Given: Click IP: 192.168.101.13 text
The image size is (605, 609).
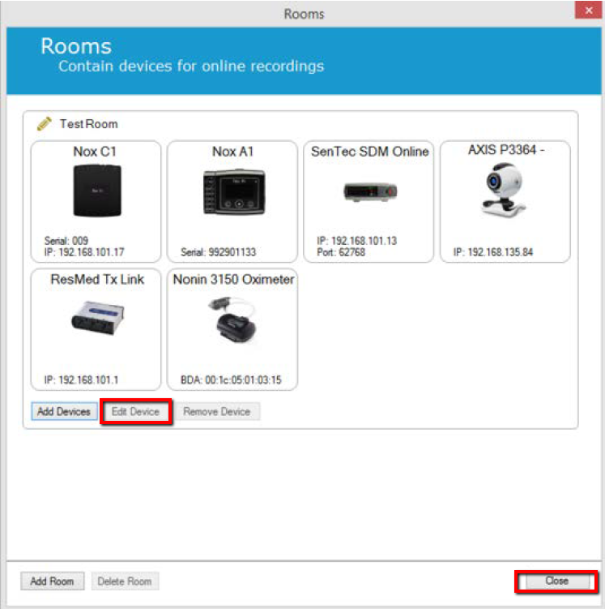Looking at the screenshot, I should click(357, 241).
